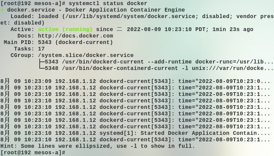Click the '1min 23s ago' uptime text
This screenshot has height=156, width=274.
[x=233, y=29]
